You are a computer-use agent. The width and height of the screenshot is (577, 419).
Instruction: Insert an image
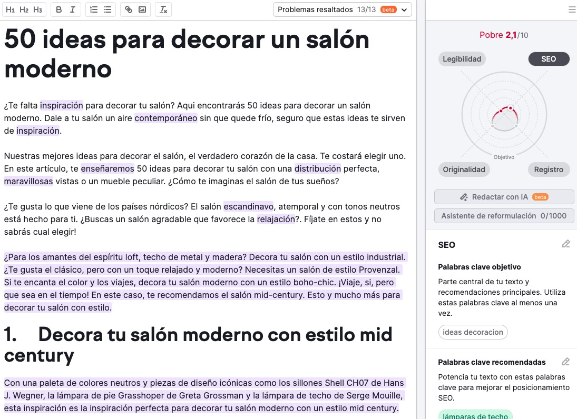click(142, 9)
